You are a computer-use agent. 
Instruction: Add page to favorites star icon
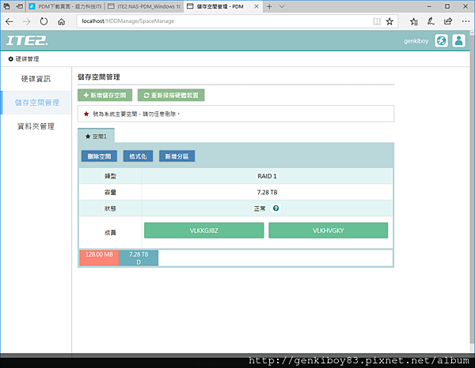389,21
